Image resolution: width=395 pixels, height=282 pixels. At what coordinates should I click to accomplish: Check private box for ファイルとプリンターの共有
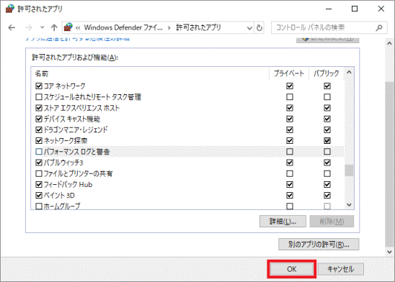(x=290, y=173)
